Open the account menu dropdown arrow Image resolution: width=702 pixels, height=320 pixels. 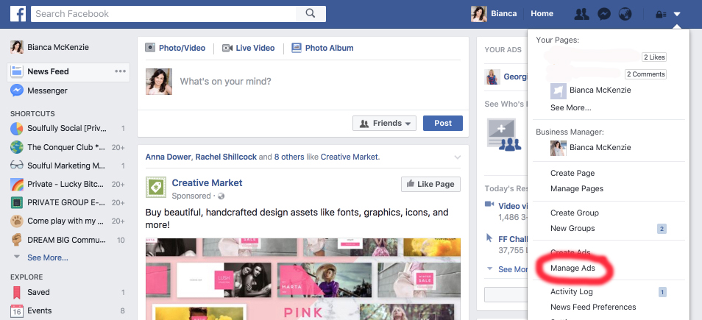click(x=677, y=14)
